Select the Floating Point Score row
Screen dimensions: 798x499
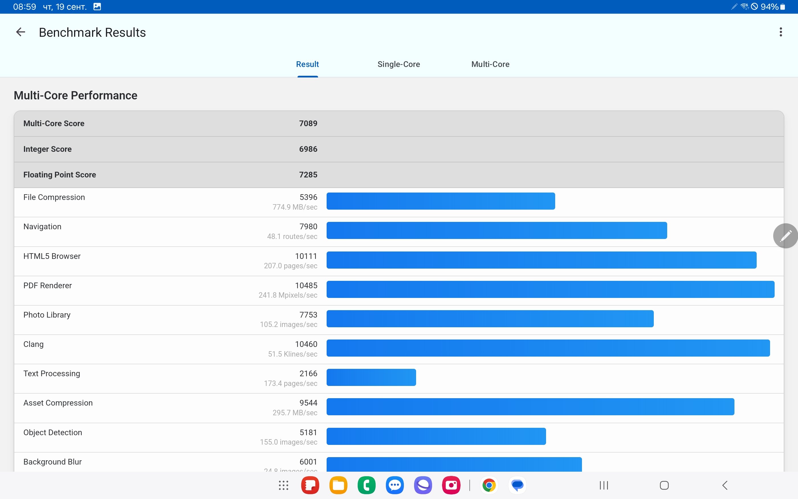point(399,175)
